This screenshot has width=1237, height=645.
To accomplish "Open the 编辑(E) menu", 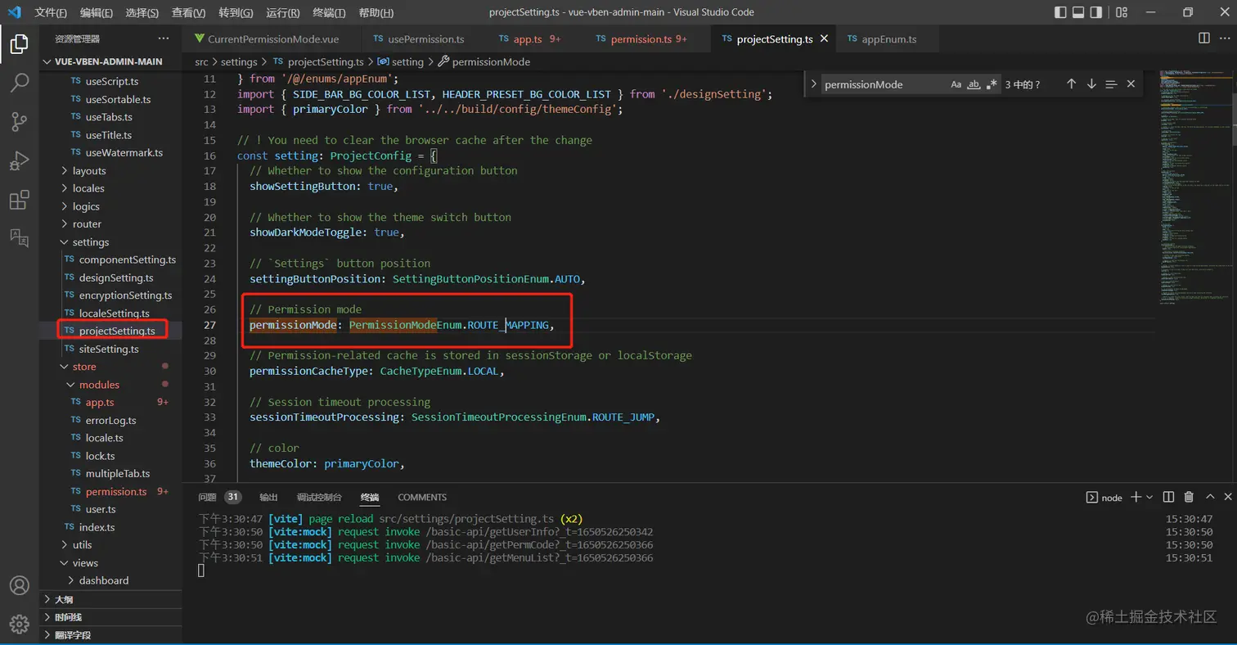I will point(97,12).
